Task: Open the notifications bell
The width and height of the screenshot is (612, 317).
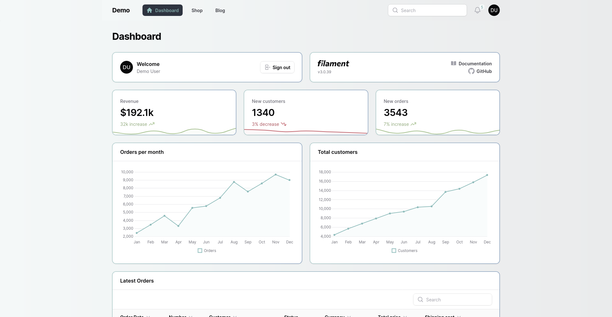Action: pos(477,10)
